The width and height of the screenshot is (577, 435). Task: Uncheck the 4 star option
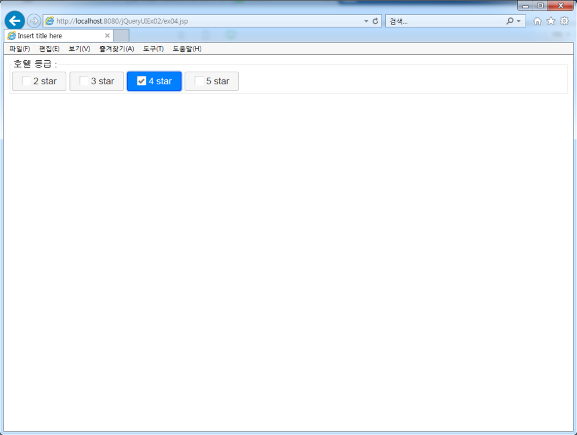154,81
